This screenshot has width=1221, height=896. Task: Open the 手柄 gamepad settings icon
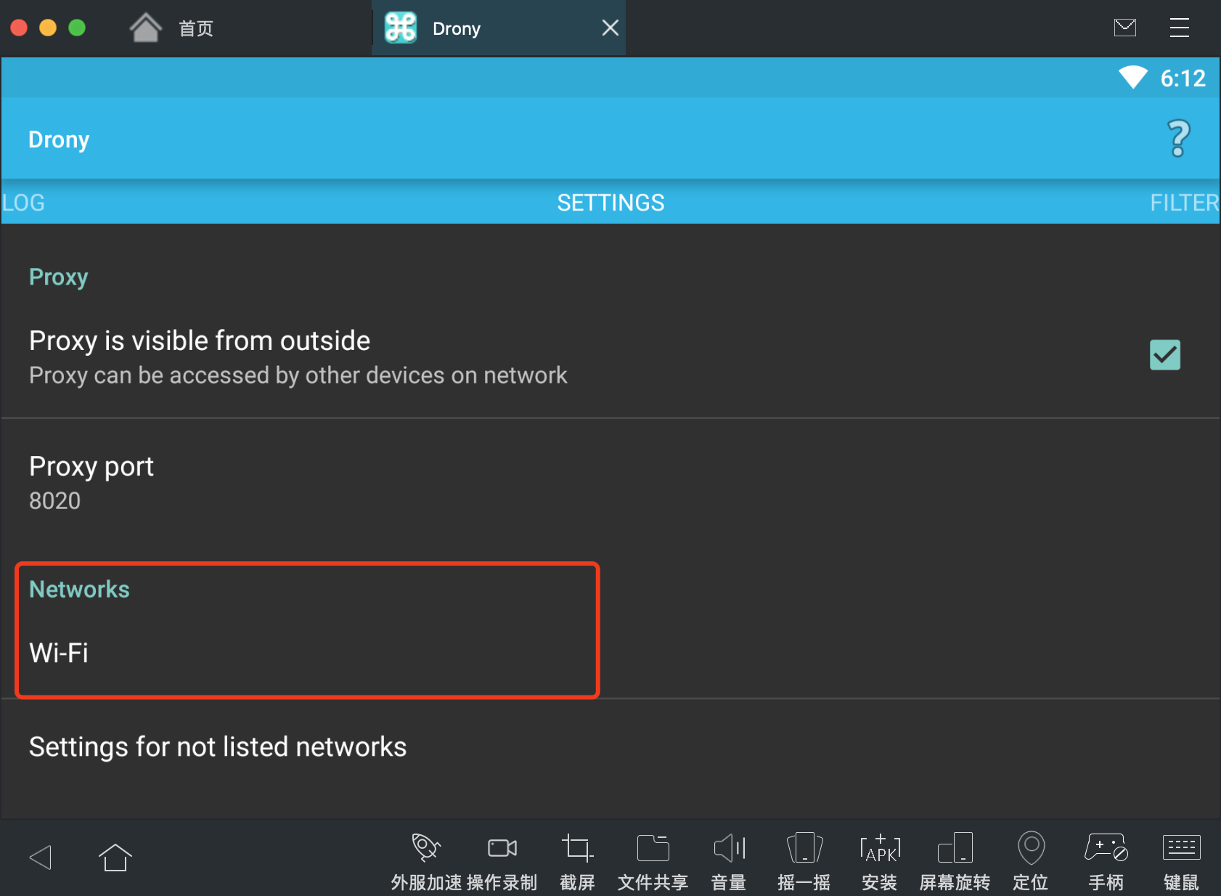(1106, 847)
